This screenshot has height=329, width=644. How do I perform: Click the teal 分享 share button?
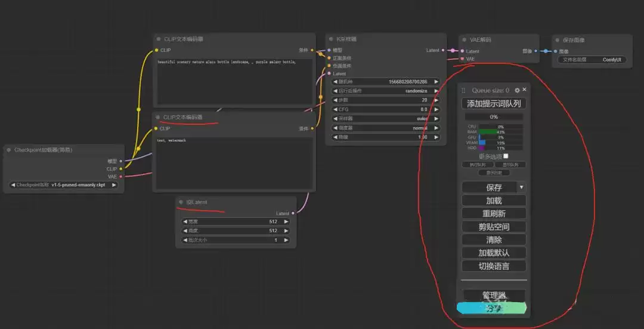click(492, 309)
